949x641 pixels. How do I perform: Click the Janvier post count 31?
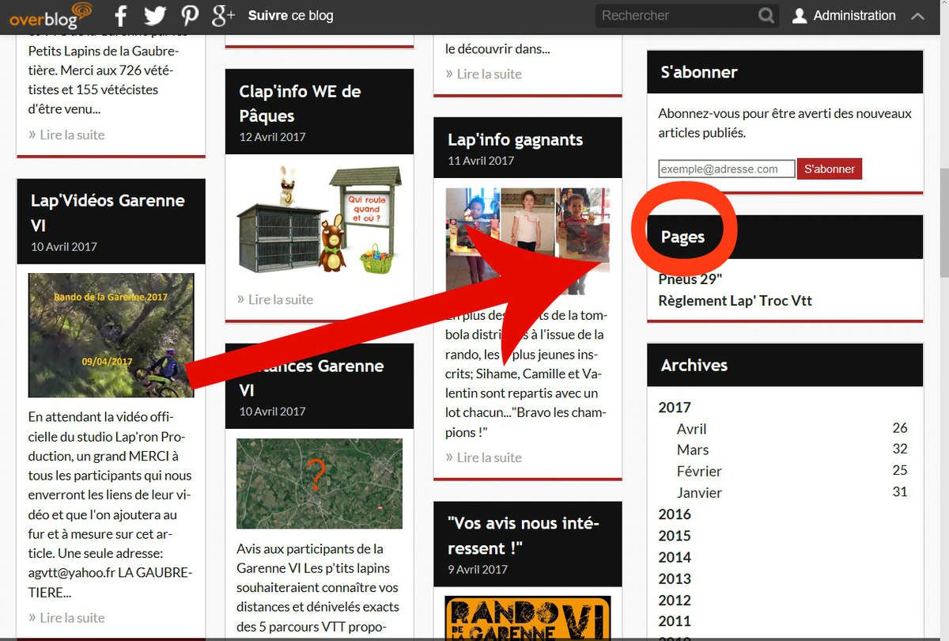[x=900, y=491]
